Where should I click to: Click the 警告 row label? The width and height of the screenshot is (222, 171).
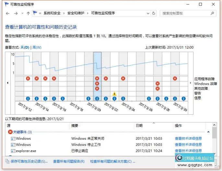[x=197, y=93]
